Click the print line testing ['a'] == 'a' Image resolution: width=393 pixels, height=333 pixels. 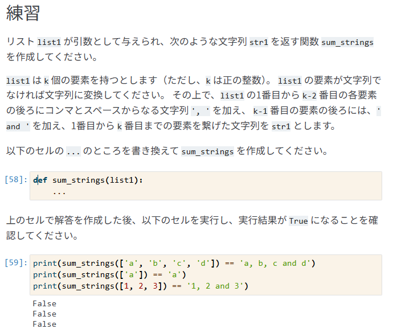click(108, 274)
